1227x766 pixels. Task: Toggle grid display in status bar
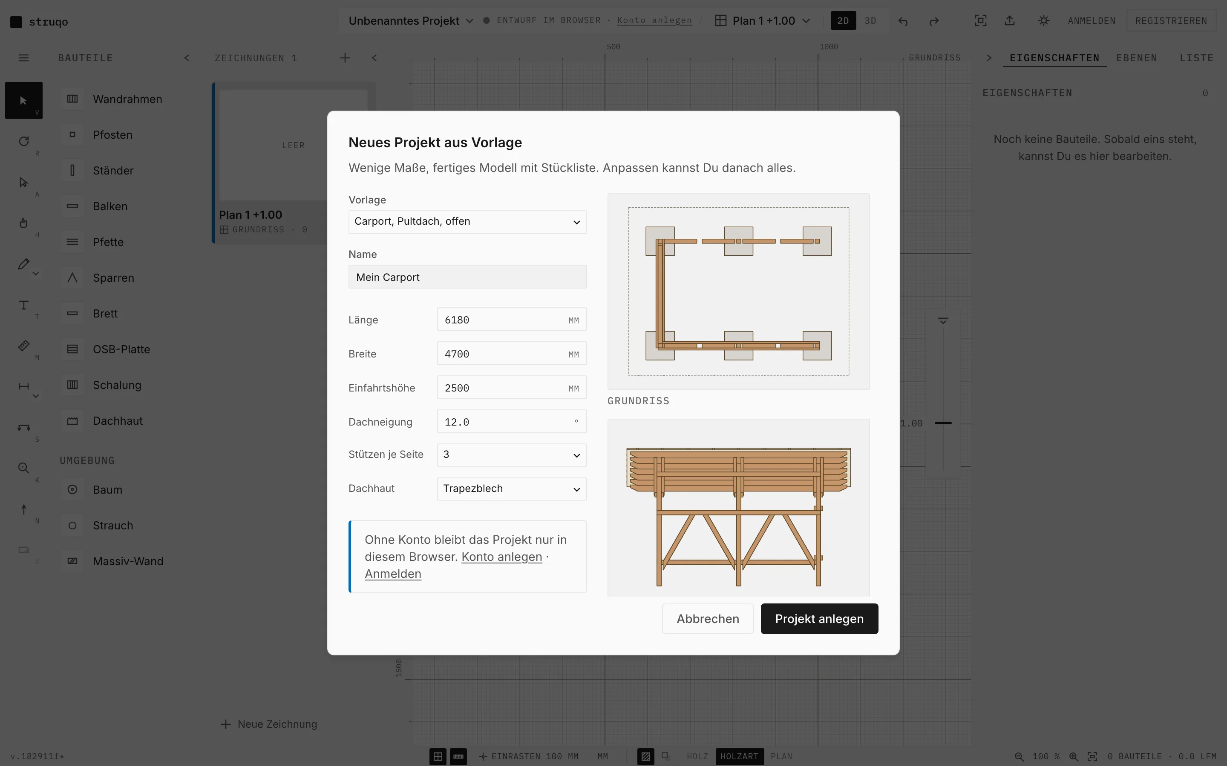438,756
